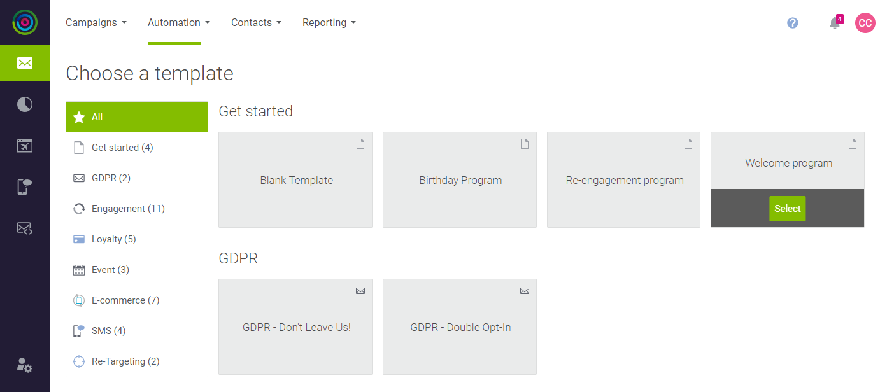Click the page icon on Re-engagement program card
This screenshot has width=880, height=392.
click(688, 144)
